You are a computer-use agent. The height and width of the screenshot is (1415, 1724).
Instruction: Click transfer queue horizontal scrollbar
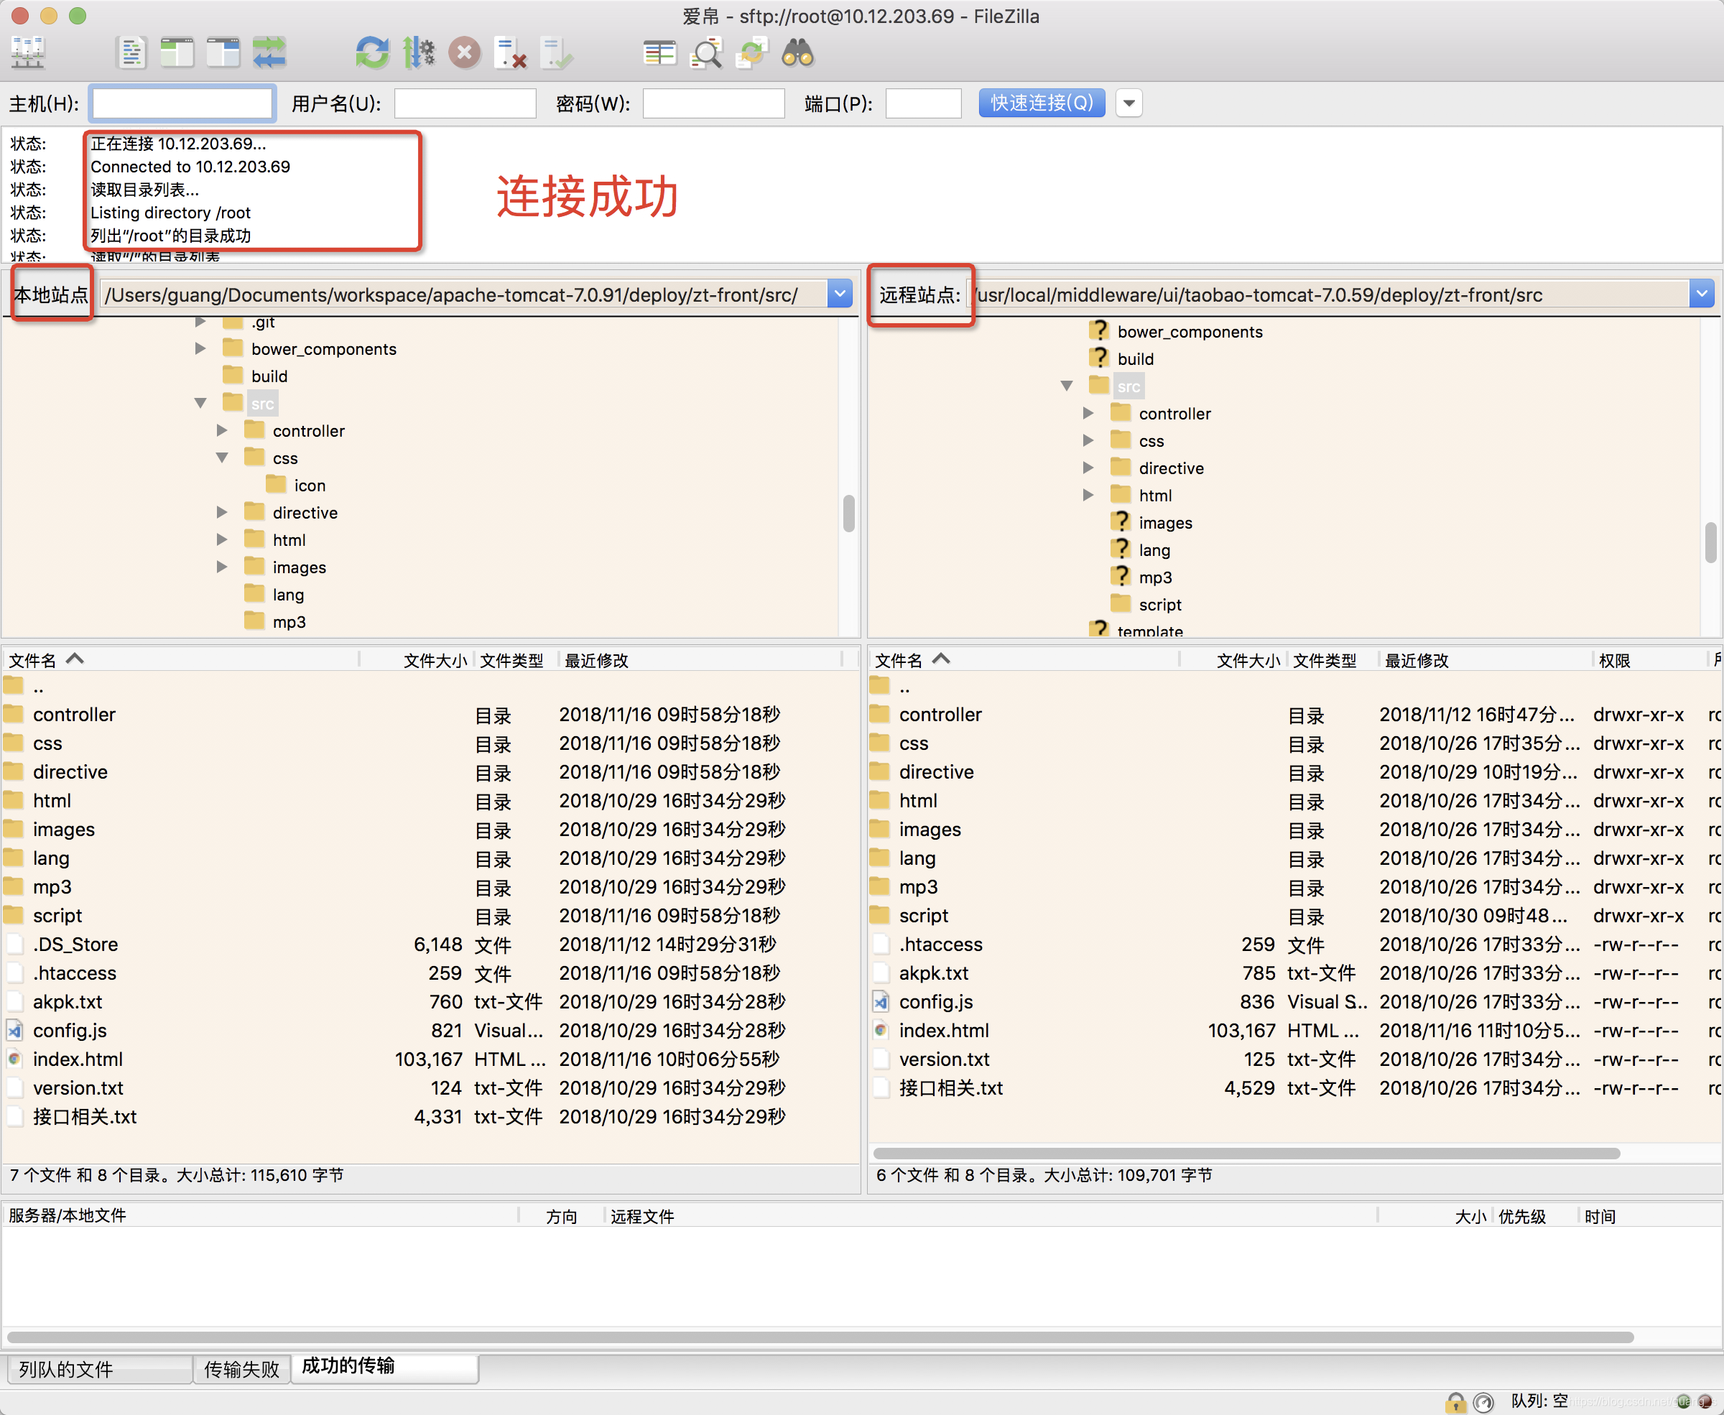click(820, 1337)
